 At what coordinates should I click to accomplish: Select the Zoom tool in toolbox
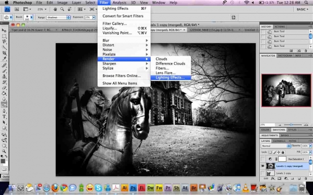4,151
